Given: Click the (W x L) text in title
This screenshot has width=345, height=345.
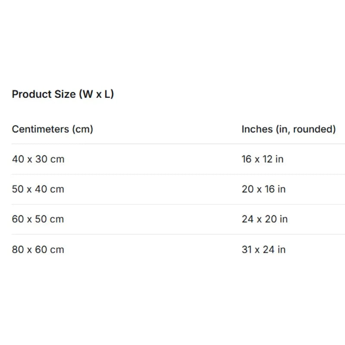Looking at the screenshot, I should (x=97, y=94).
